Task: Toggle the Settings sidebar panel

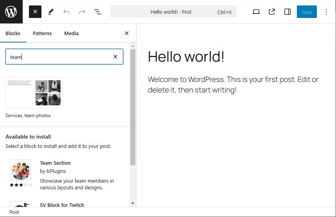Action: [x=287, y=12]
